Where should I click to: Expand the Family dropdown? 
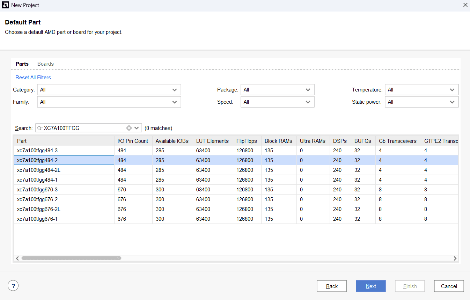click(x=109, y=102)
